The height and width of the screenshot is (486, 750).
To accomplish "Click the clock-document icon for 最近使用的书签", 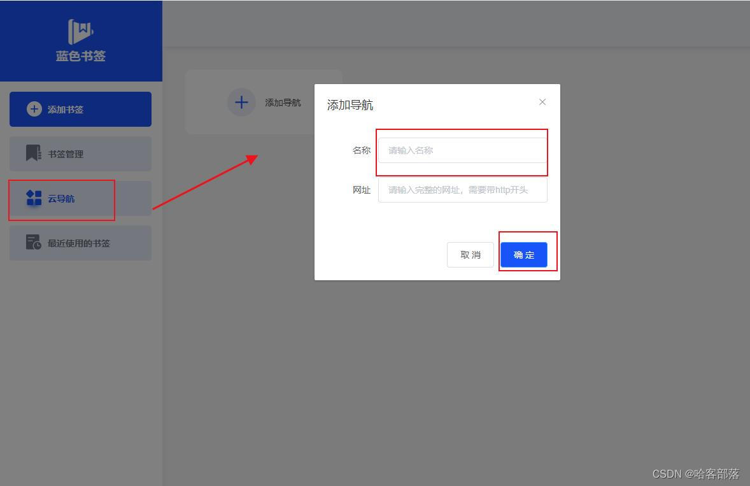I will 34,242.
